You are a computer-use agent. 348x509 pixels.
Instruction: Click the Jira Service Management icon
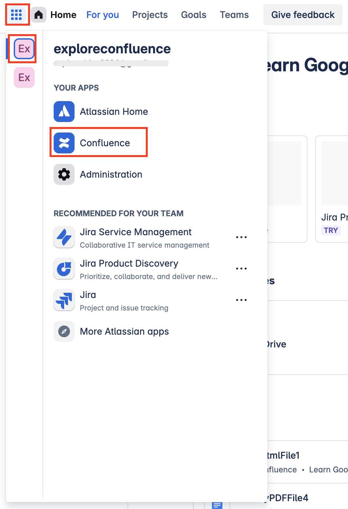click(64, 237)
